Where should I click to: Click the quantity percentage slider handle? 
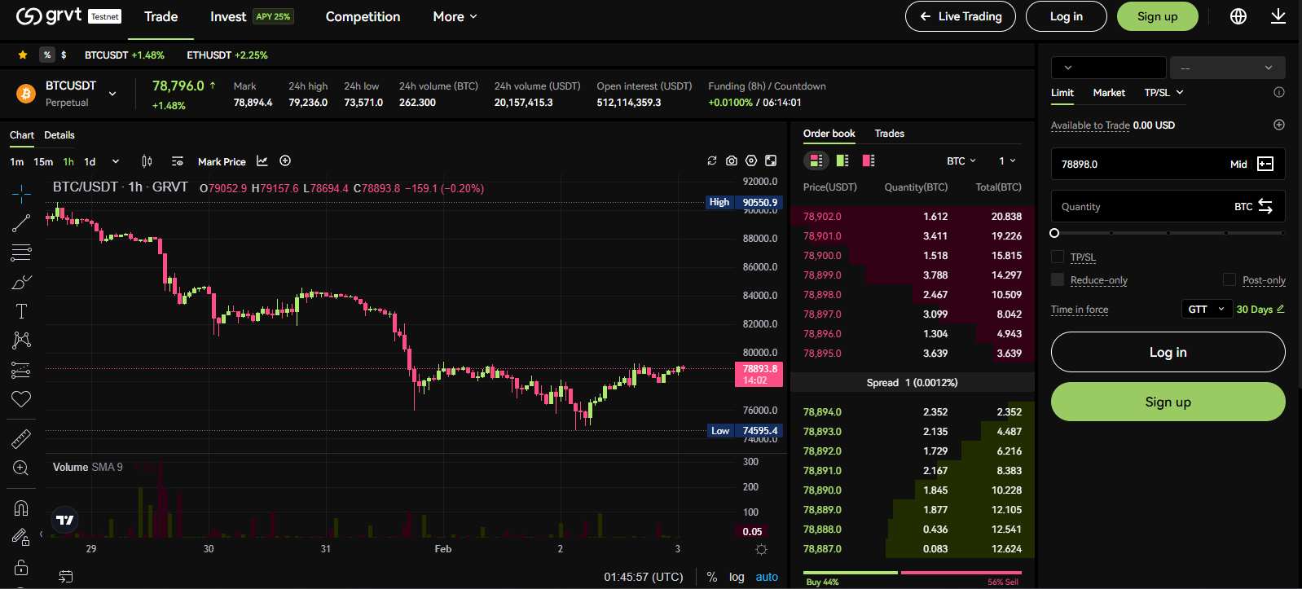point(1054,233)
